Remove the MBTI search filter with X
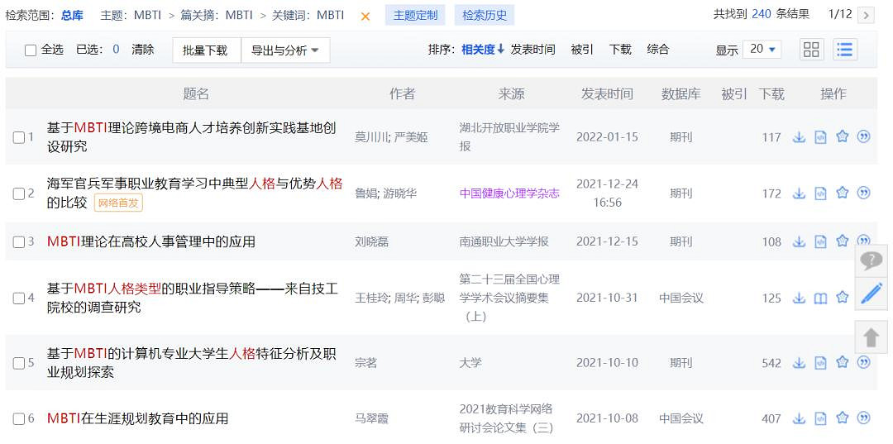893x444 pixels. coord(365,16)
